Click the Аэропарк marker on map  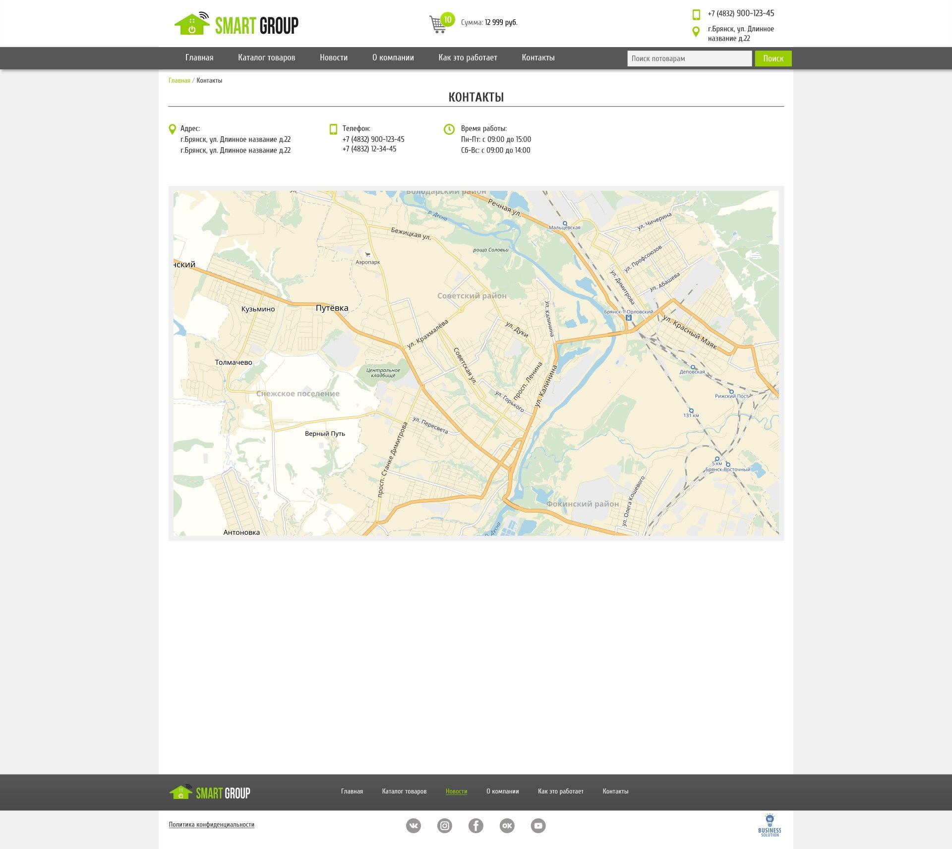click(367, 255)
